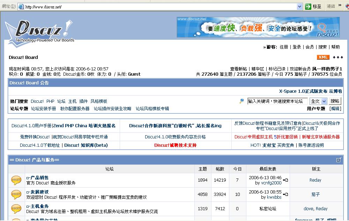The height and width of the screenshot is (221, 349).
Task: Click 标记已读 mark as read
Action: [277, 69]
